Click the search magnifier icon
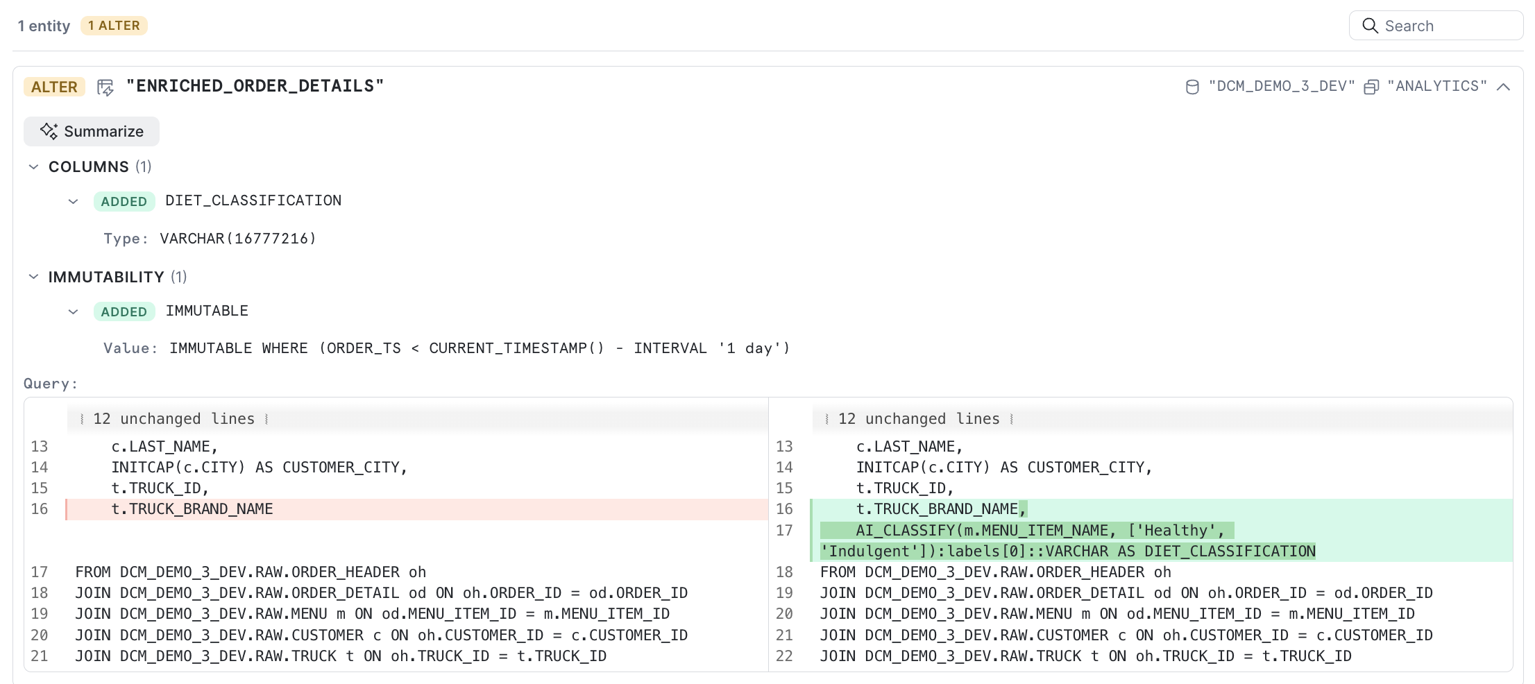 pyautogui.click(x=1370, y=26)
